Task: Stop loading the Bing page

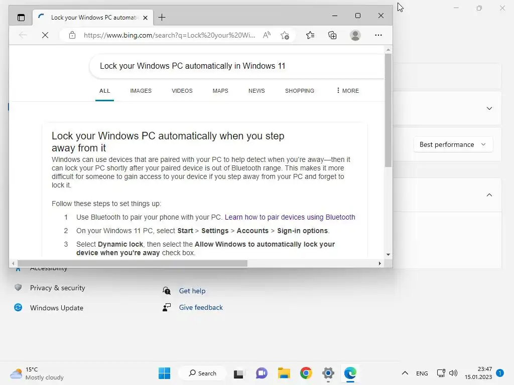Action: [45, 35]
